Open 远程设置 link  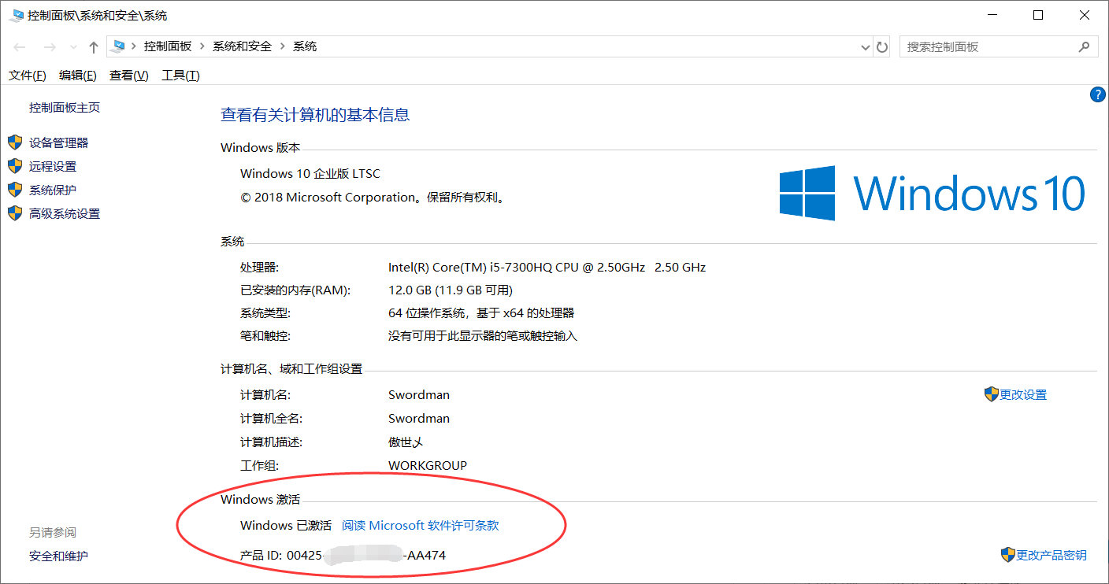pos(53,166)
